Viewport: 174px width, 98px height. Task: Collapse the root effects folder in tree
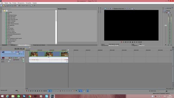pyautogui.click(x=3, y=11)
